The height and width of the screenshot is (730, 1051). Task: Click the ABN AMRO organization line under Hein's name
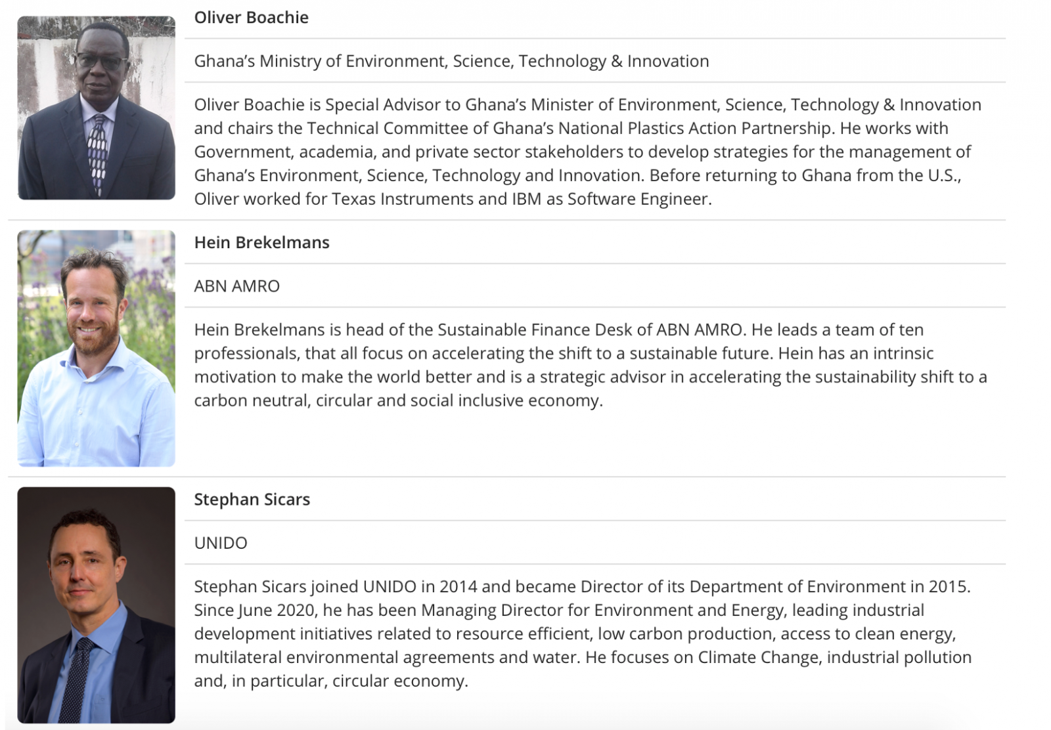[236, 286]
